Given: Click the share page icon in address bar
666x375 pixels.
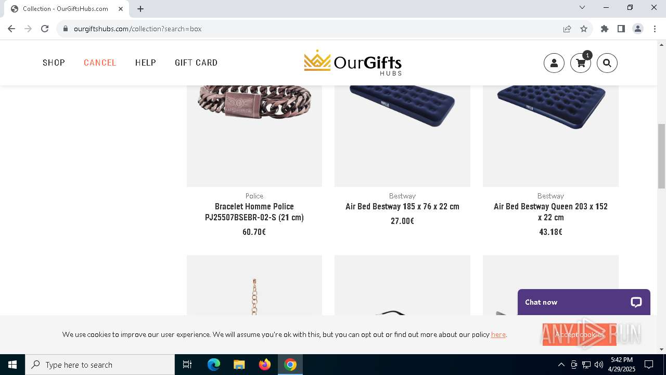Looking at the screenshot, I should click(567, 29).
